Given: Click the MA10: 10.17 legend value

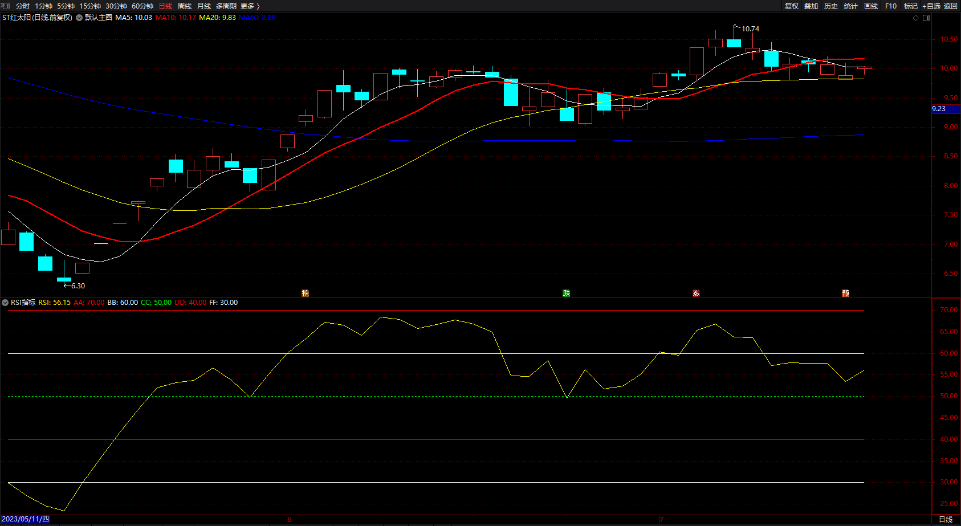Looking at the screenshot, I should coord(176,18).
